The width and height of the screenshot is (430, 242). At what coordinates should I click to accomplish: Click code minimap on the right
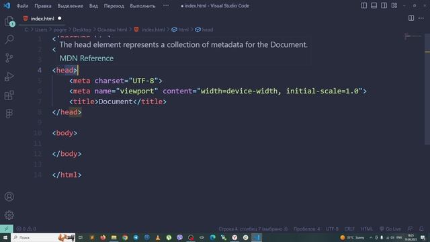[413, 36]
